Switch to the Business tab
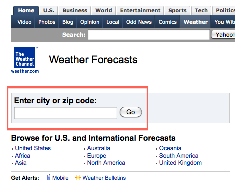235x187 pixels. (75, 11)
